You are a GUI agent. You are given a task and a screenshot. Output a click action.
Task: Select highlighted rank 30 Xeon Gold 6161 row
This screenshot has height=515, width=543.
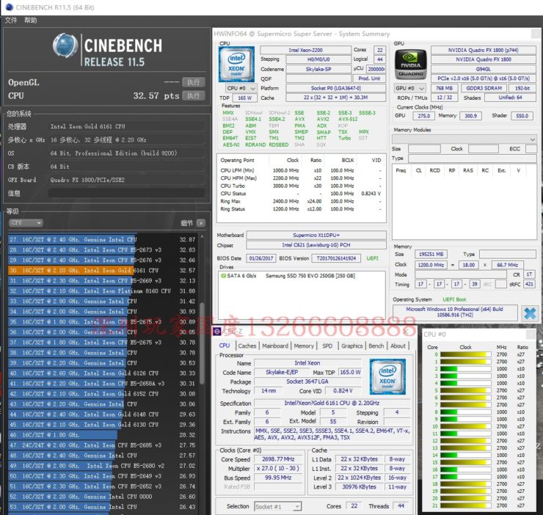coord(103,271)
